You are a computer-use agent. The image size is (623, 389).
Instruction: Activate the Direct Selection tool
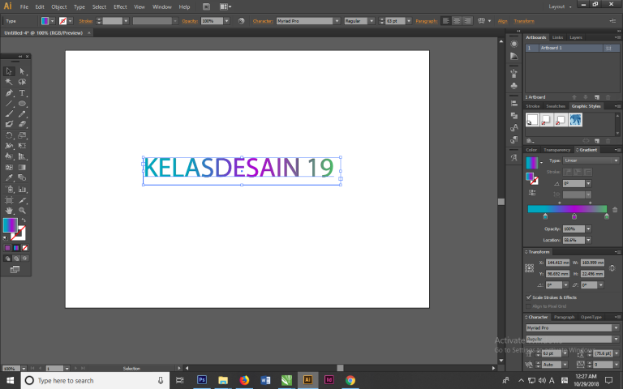pyautogui.click(x=23, y=72)
